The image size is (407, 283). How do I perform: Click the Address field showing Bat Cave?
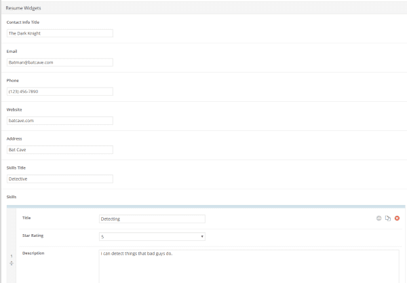60,149
